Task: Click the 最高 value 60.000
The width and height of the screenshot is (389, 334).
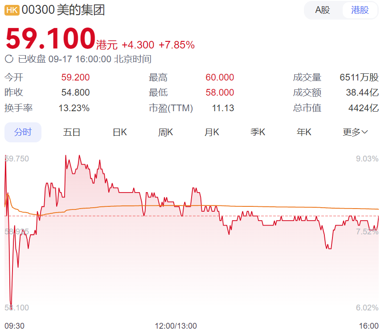Action: [x=220, y=77]
